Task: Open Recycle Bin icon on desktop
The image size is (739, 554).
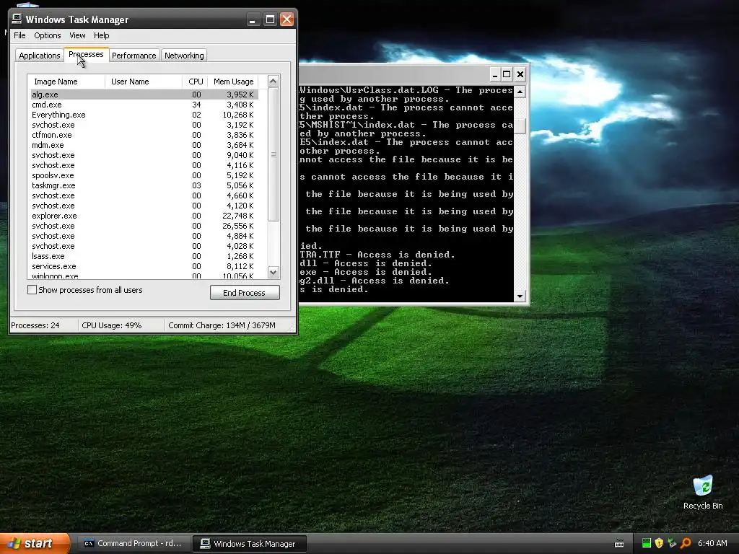Action: tap(703, 492)
